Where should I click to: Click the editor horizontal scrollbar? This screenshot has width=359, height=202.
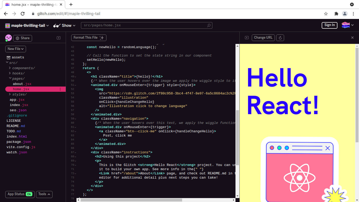pyautogui.click(x=131, y=200)
